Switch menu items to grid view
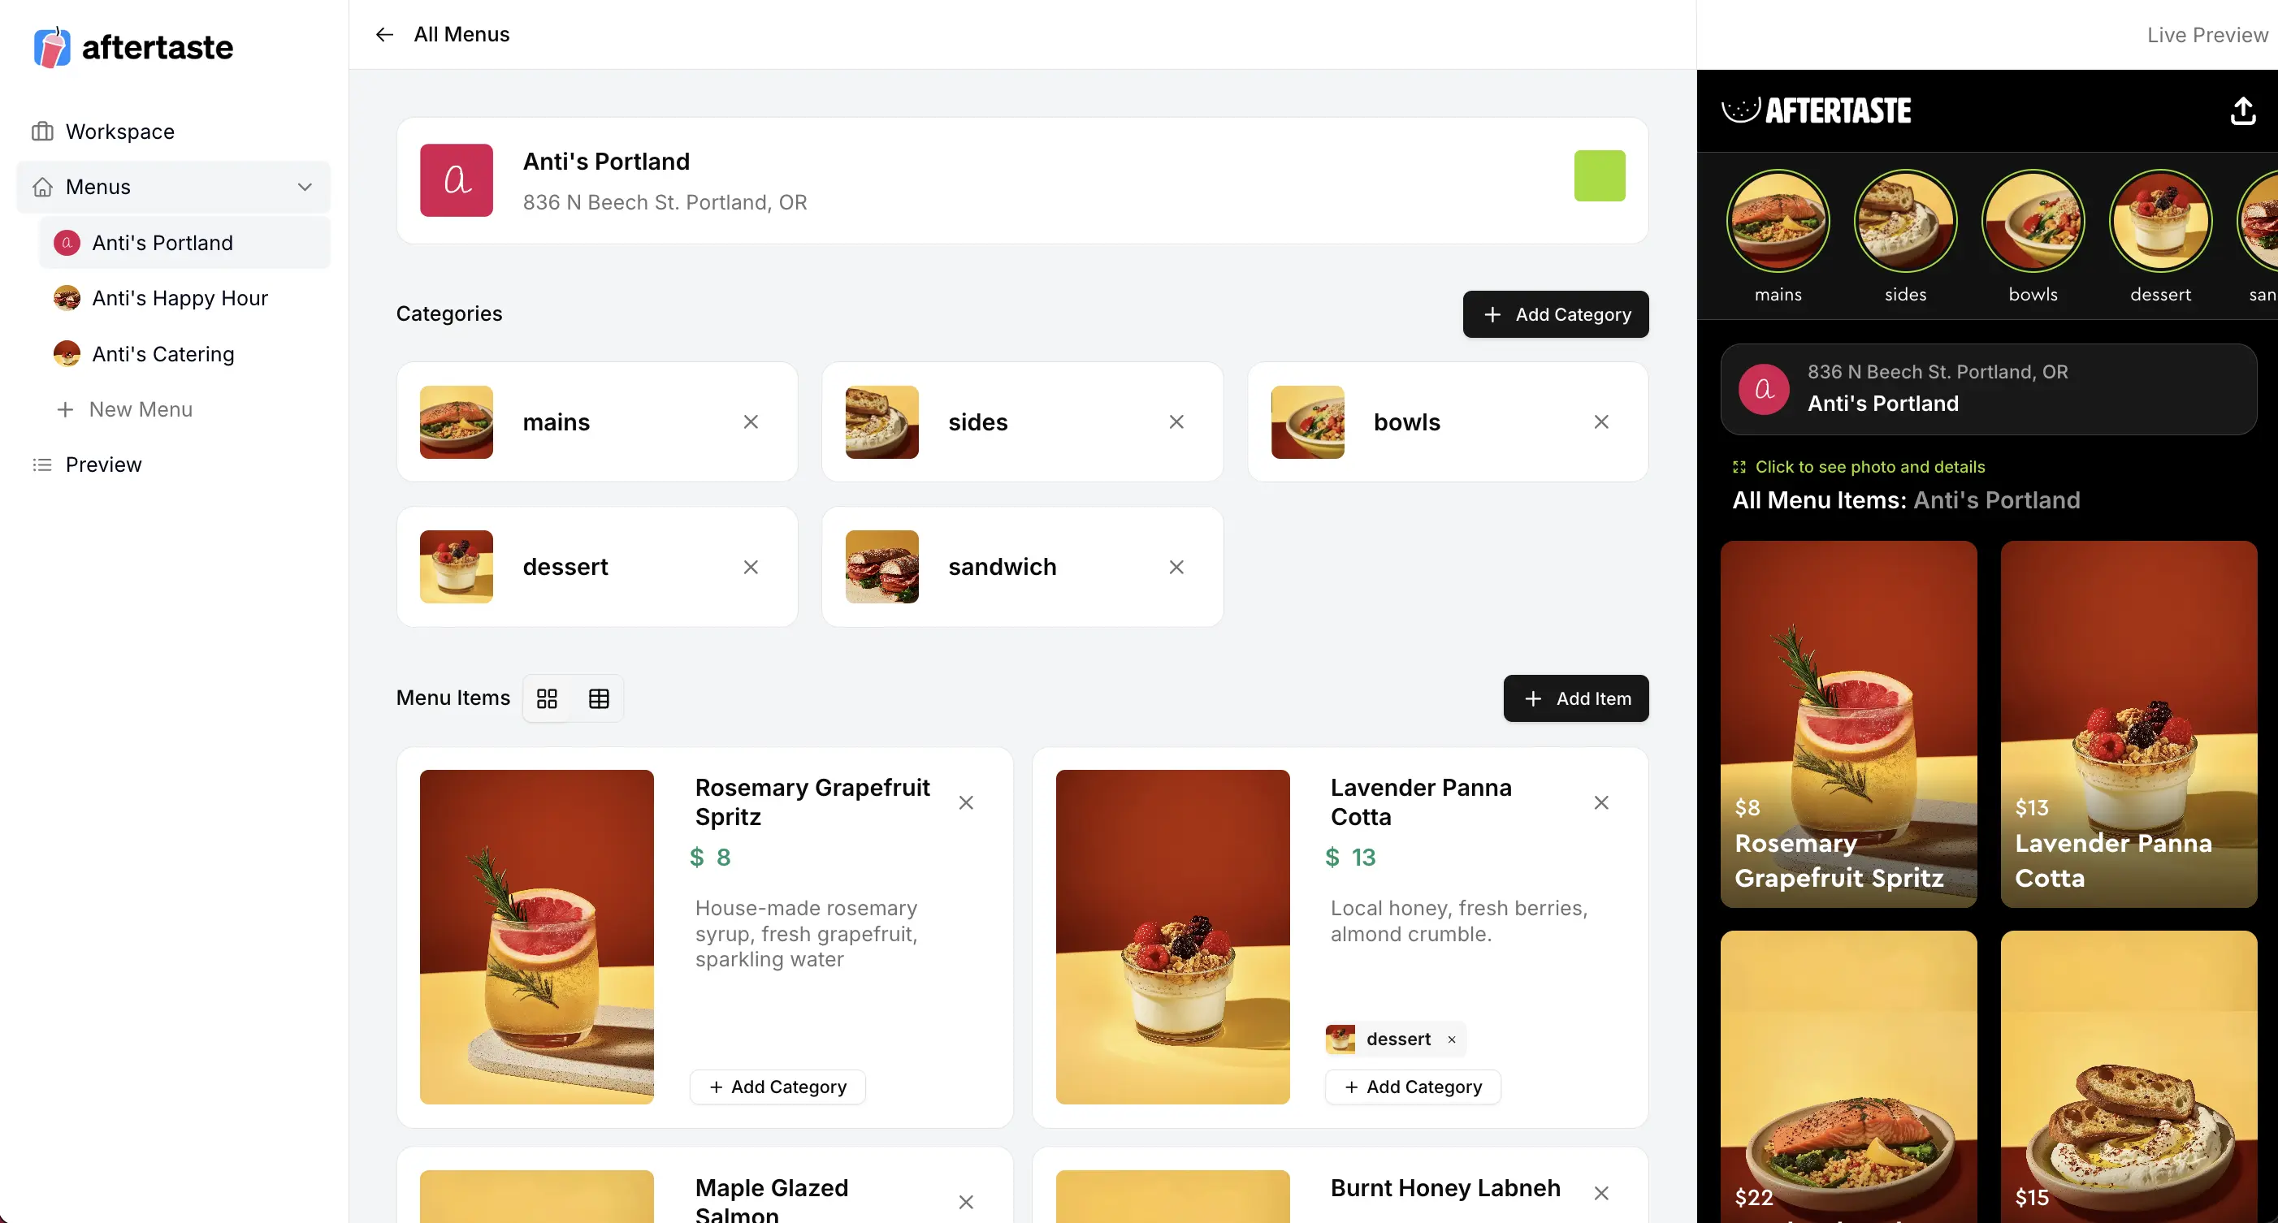This screenshot has width=2278, height=1223. [x=548, y=698]
